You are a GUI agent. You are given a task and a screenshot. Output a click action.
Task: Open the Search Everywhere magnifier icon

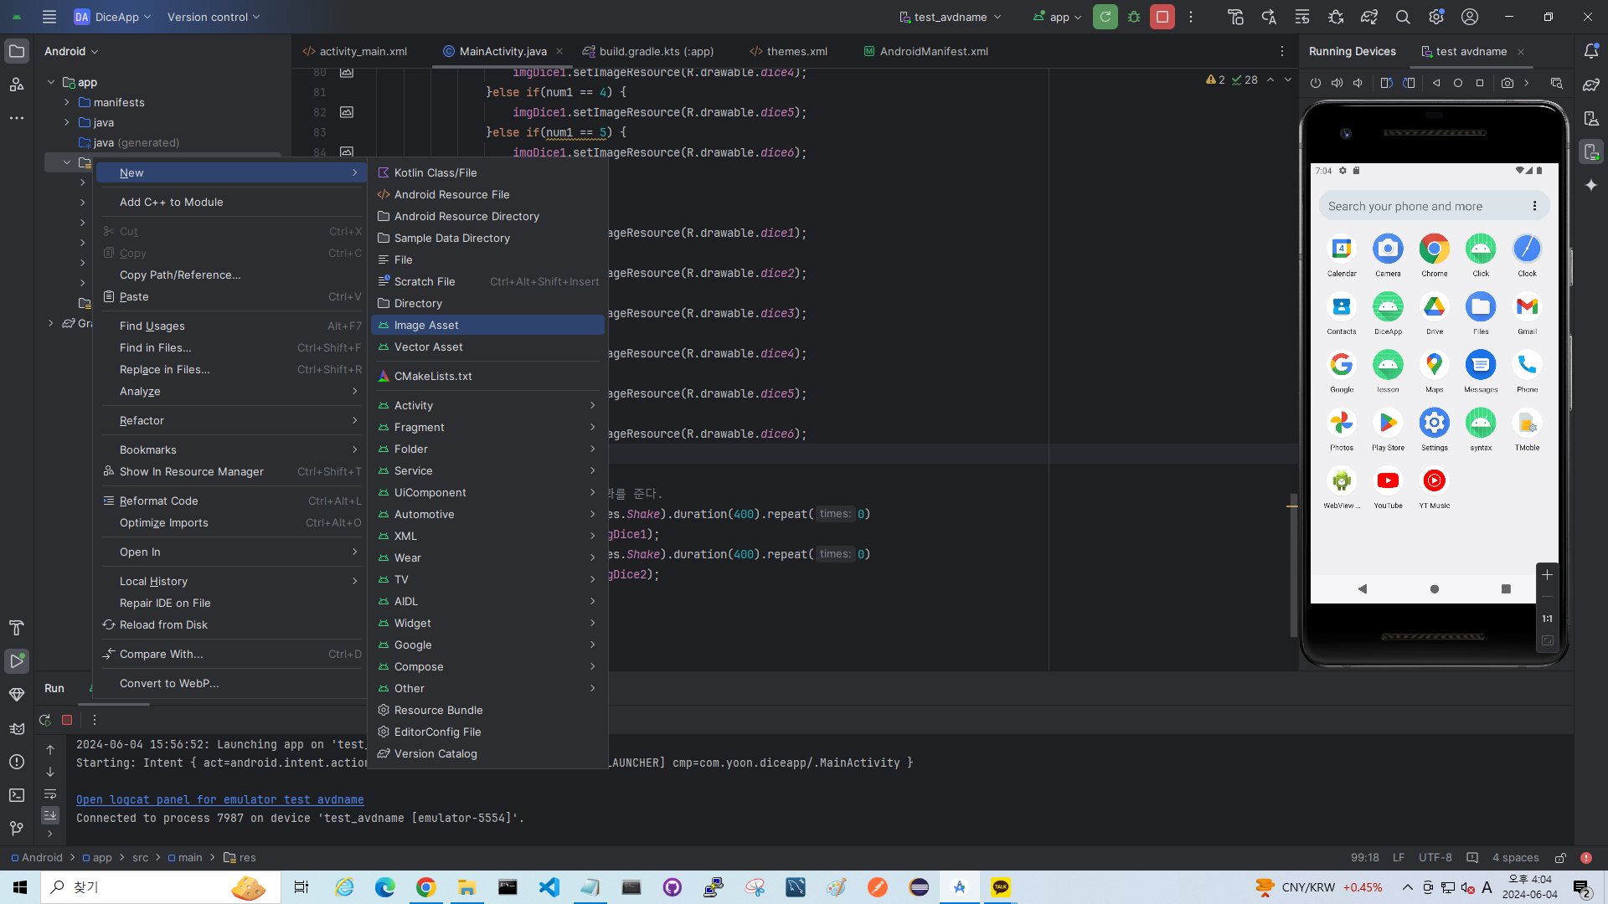(1403, 17)
